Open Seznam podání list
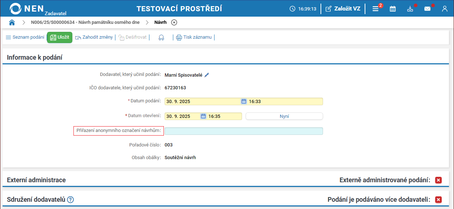 click(x=25, y=37)
